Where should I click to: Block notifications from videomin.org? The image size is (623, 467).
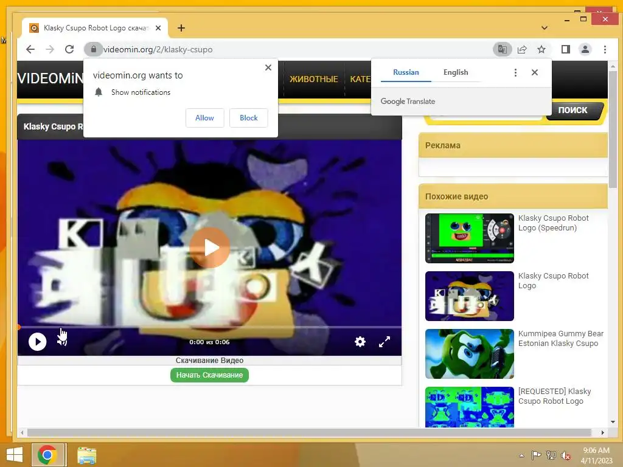click(x=249, y=118)
